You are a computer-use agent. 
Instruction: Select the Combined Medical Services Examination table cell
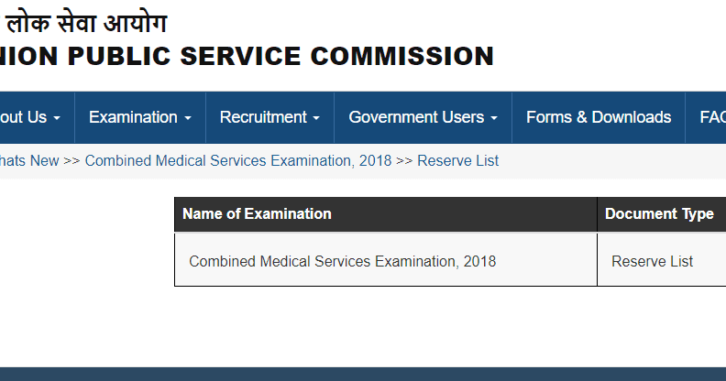342,261
